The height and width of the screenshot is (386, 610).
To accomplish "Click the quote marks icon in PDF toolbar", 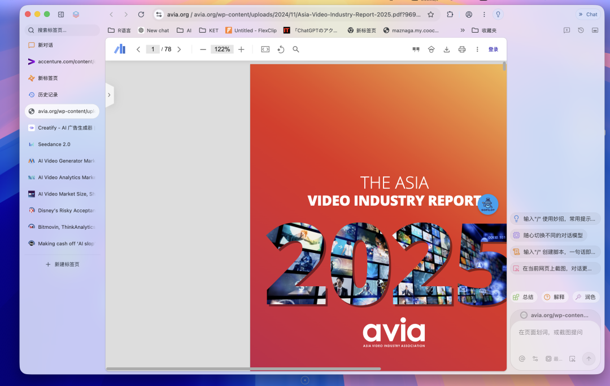I will click(x=416, y=49).
